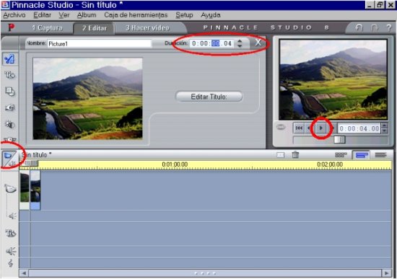The height and width of the screenshot is (279, 397).
Task: Click the picture preview in clip properties
Action: (x=87, y=99)
